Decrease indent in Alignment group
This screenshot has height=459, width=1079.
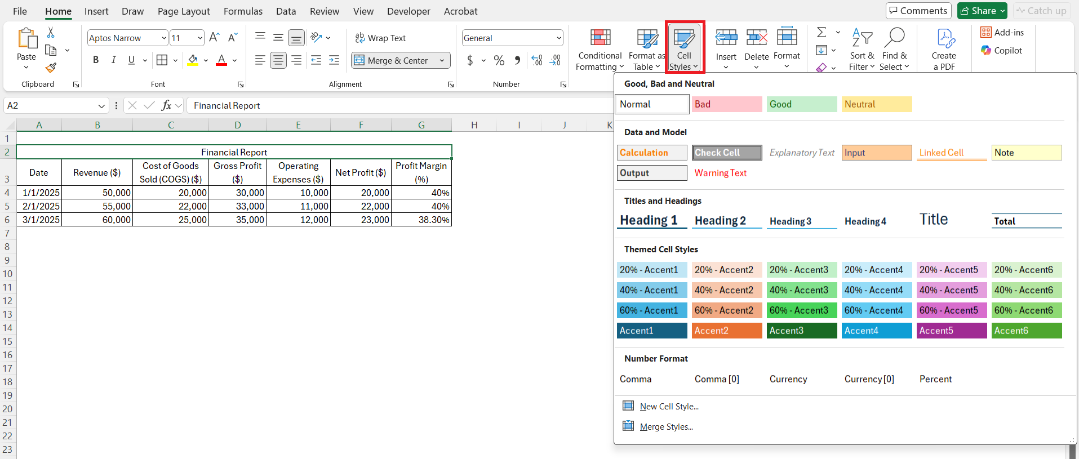316,60
